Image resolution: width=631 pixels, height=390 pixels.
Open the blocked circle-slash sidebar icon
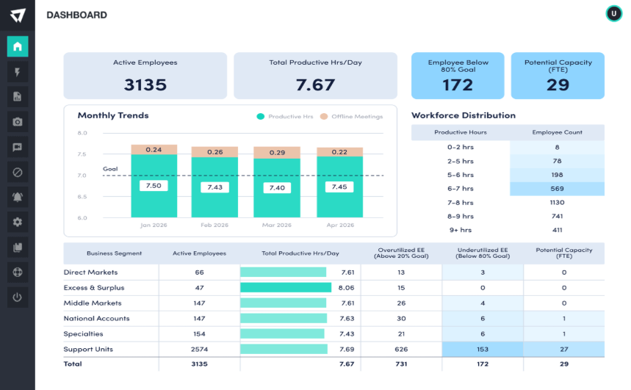pos(18,173)
